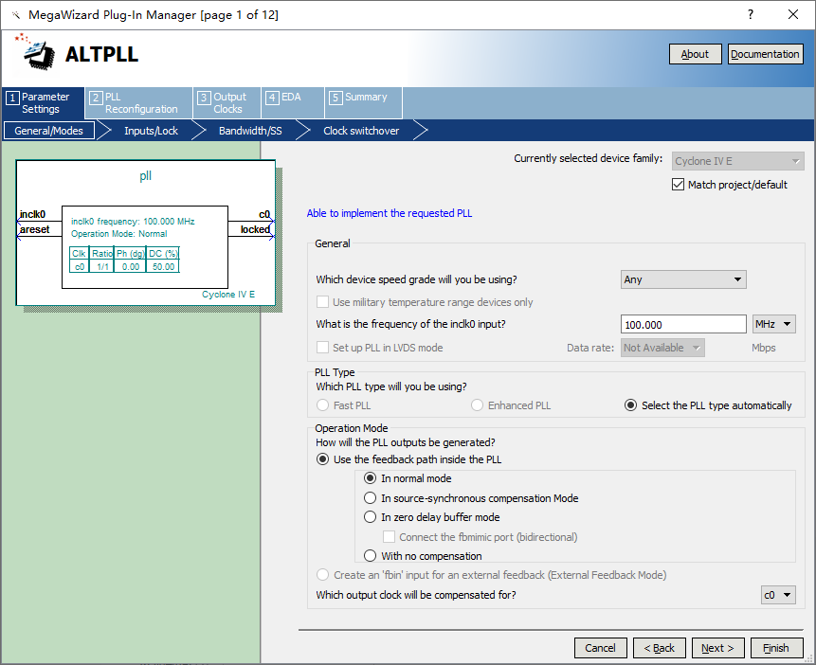
Task: Click the 0.00 phase table cell
Action: pos(131,266)
